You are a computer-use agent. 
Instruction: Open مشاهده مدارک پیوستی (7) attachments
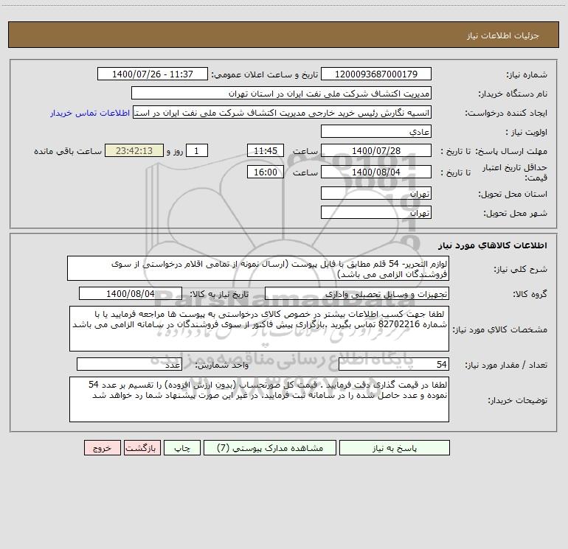click(x=270, y=447)
